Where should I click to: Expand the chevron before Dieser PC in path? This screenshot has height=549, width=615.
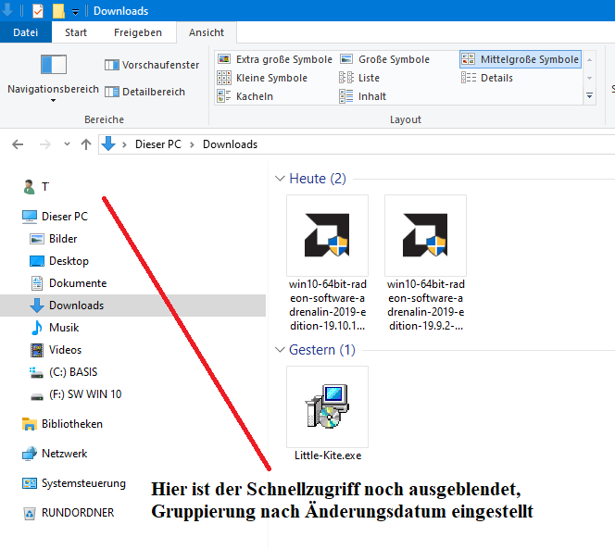click(x=124, y=144)
